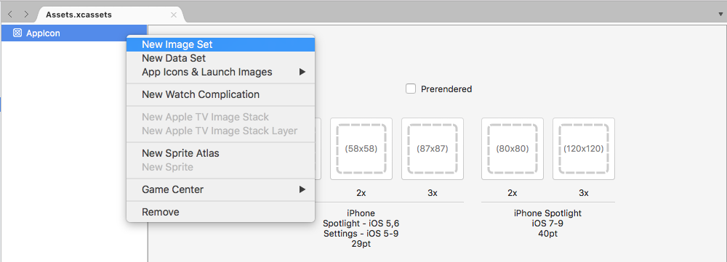Go back with the left navigation arrow
Screen dimensions: 727x262
point(10,15)
